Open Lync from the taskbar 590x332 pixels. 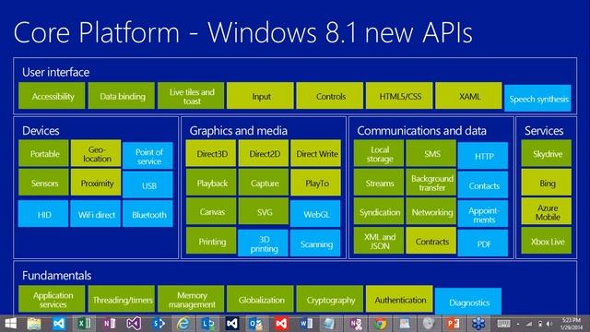207,324
